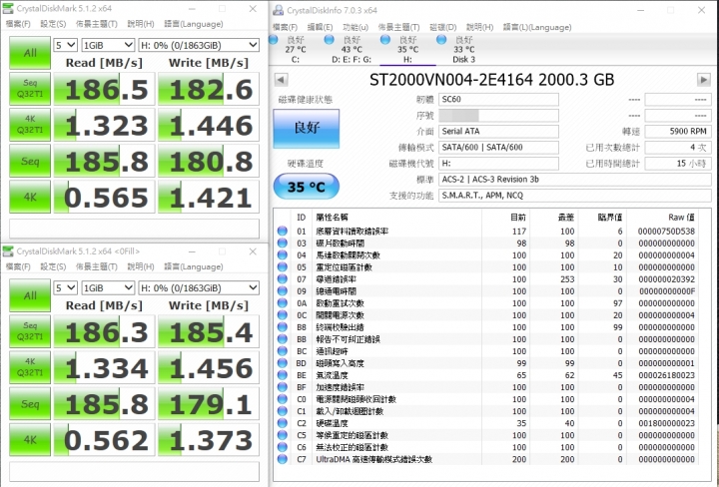Click the blue 良好 health status button
Screen dimensions: 719x487
(x=307, y=129)
